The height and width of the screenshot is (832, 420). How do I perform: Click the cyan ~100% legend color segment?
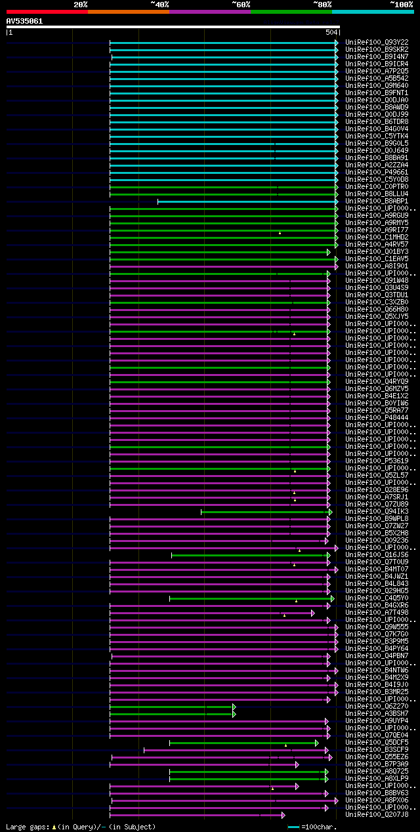373,12
